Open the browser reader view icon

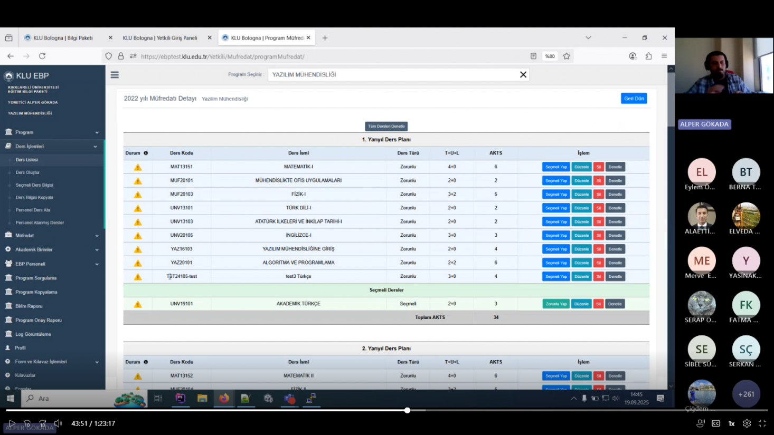533,56
